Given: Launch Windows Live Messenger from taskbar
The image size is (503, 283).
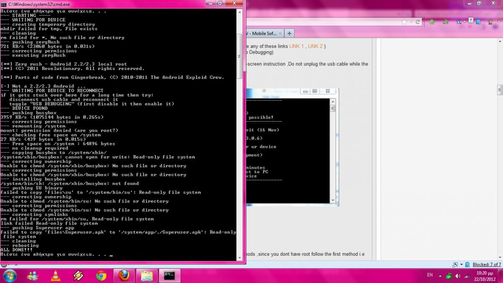Looking at the screenshot, I should (34, 275).
